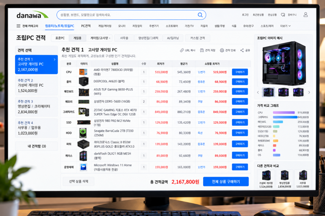Image resolution: width=325 pixels, height=216 pixels.
Task: Select 추천 견적 2 가성비 게이밍 PC
Action: click(37, 86)
